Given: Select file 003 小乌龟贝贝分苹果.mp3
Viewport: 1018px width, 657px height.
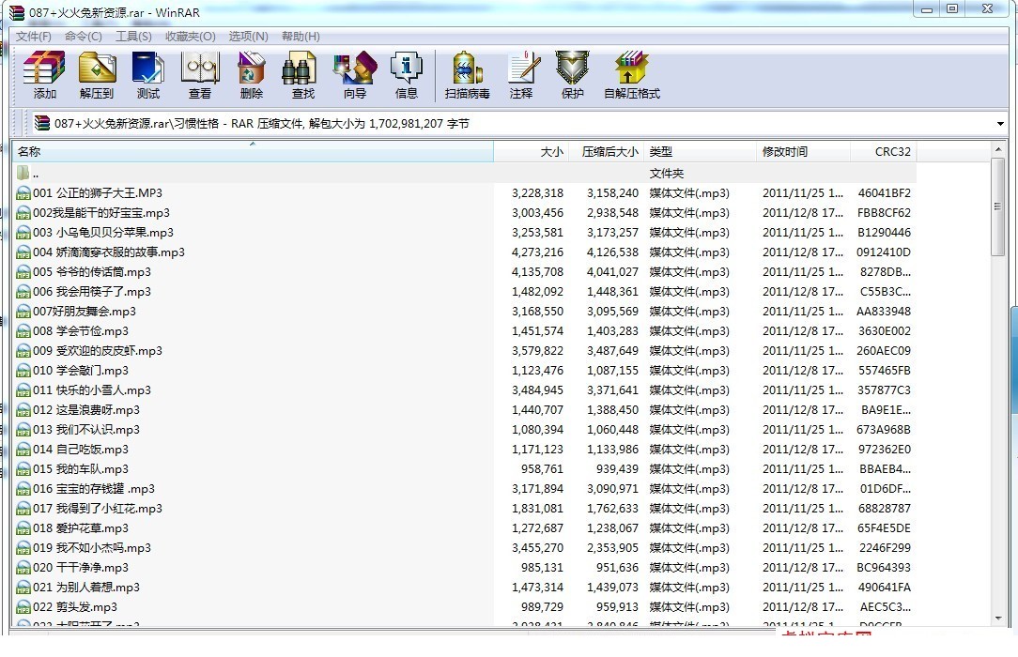Looking at the screenshot, I should point(103,233).
